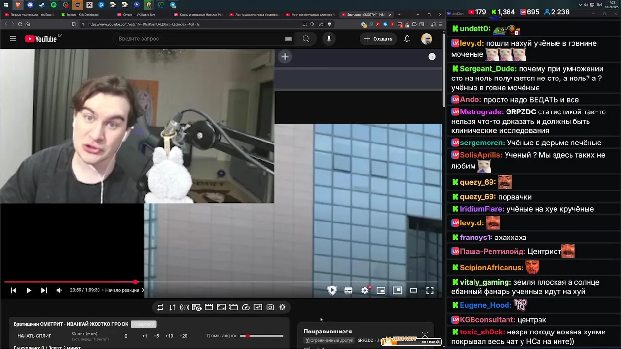Screen dimensions: 621x349
Task: Open the Создать (Create) button
Action: point(378,39)
